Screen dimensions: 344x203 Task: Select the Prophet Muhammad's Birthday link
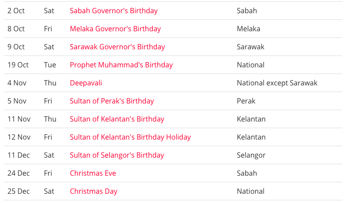coord(121,65)
